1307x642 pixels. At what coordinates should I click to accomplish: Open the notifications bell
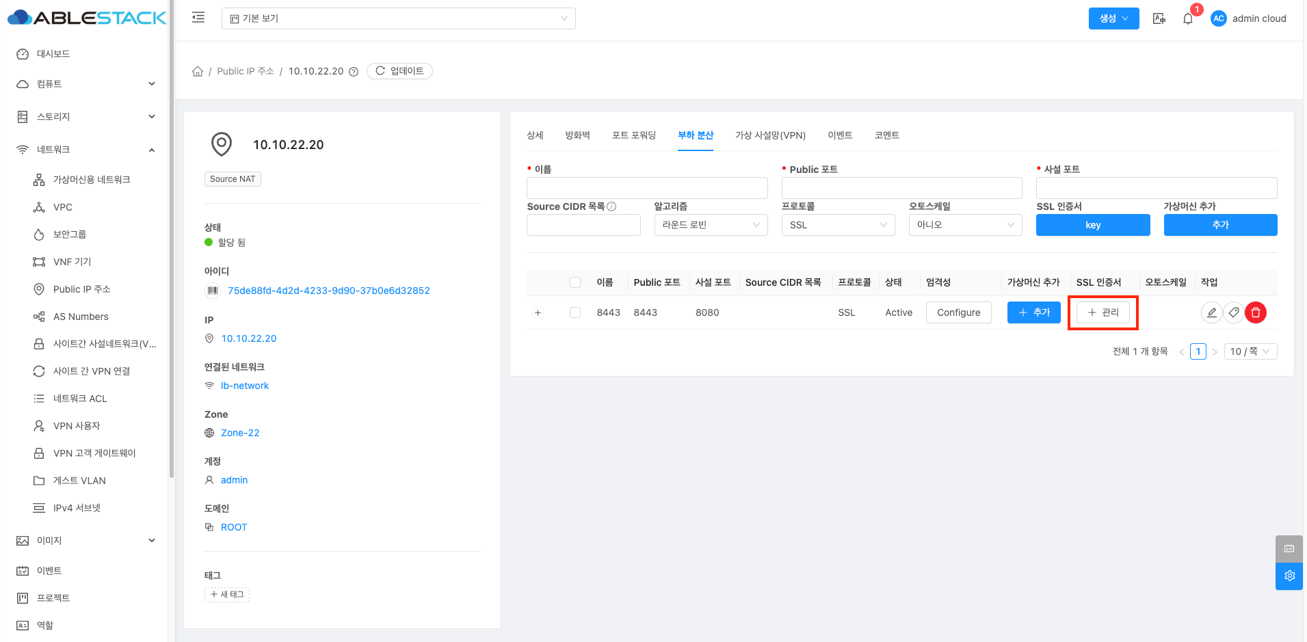(x=1188, y=18)
